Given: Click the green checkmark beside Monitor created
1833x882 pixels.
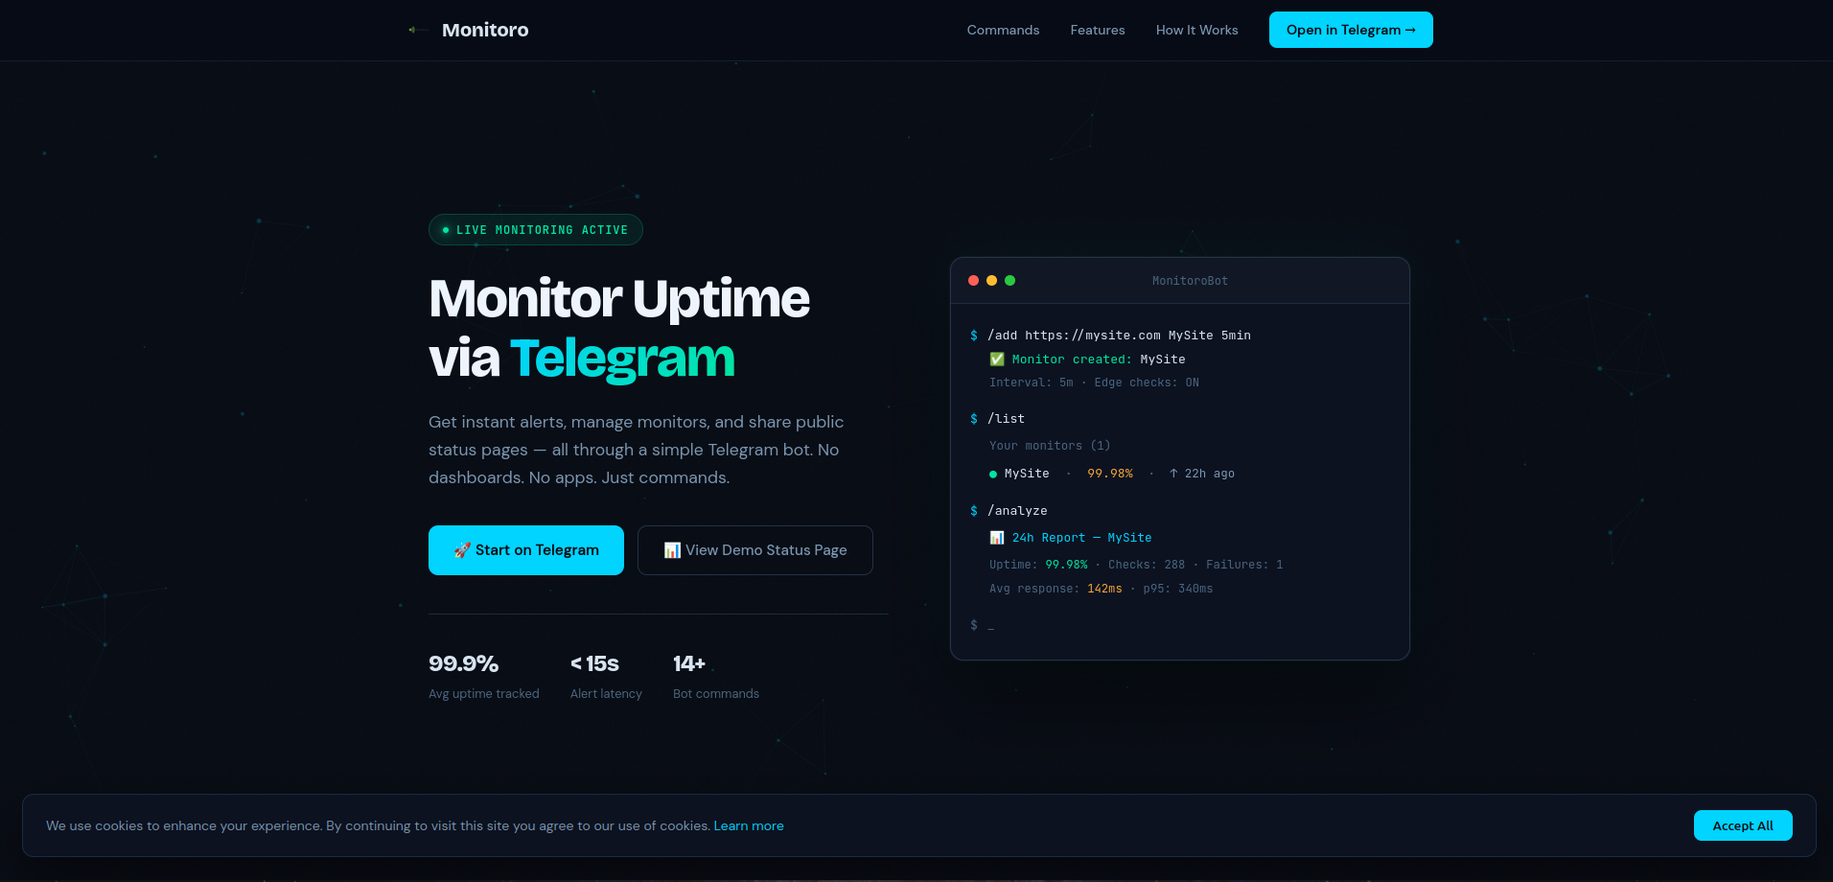Looking at the screenshot, I should (x=997, y=360).
